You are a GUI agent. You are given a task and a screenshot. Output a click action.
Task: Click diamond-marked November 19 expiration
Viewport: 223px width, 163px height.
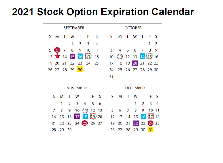93,116
